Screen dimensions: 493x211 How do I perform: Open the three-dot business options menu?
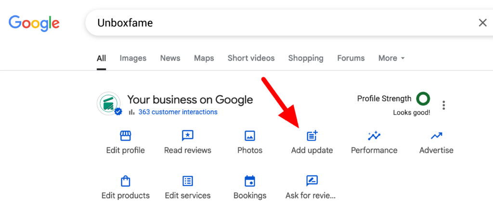[x=443, y=105]
